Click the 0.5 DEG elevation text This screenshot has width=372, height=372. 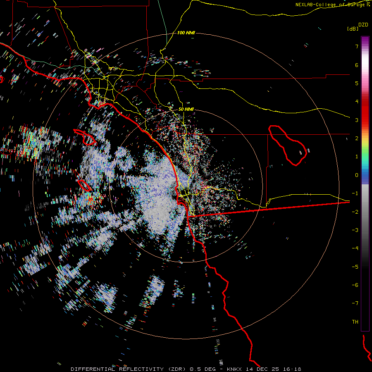pyautogui.click(x=203, y=369)
